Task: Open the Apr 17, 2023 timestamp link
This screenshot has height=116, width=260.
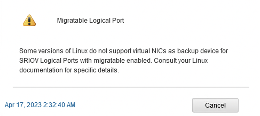Action: coord(40,105)
